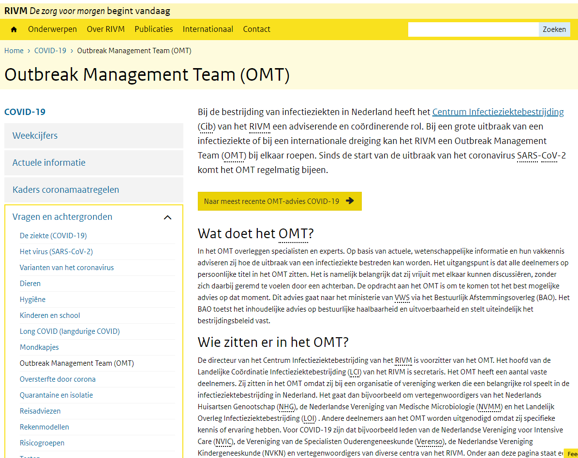Open Weekcijfers in the sidebar
The image size is (578, 458).
(x=94, y=135)
